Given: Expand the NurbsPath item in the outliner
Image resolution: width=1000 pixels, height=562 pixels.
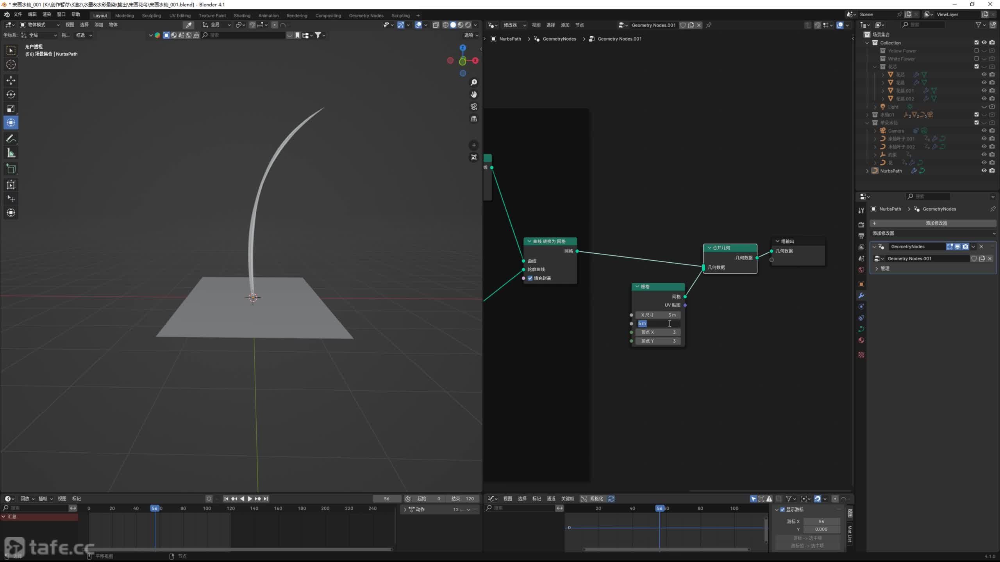Looking at the screenshot, I should tap(868, 171).
